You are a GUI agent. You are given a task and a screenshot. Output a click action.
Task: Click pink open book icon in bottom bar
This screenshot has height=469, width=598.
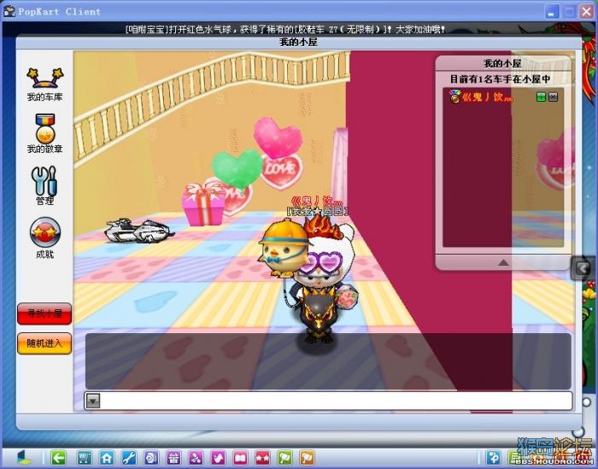click(241, 458)
